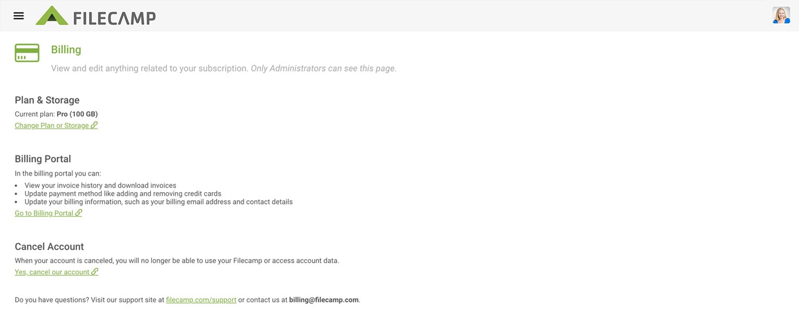Open the hamburger navigation menu

coord(19,16)
